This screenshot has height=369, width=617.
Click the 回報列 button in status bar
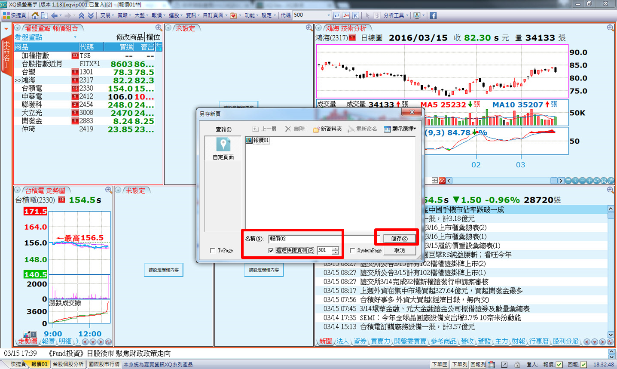pyautogui.click(x=478, y=365)
